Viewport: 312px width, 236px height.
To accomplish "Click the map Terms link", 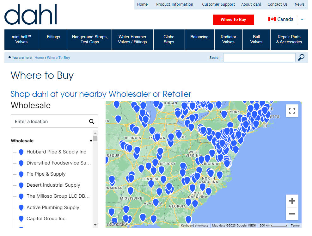I will (x=295, y=226).
